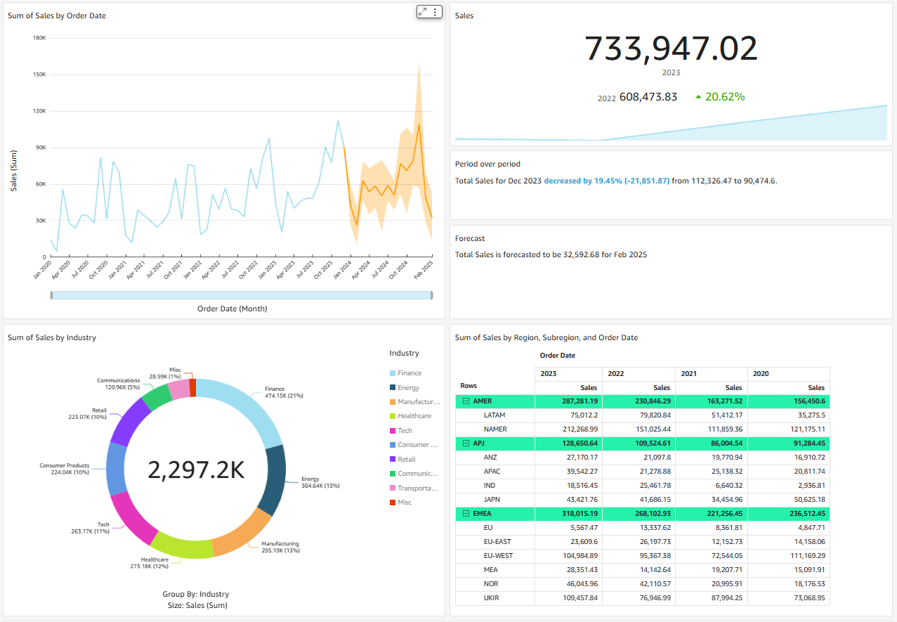
Task: Click the 2020 column header in pivot table
Action: point(788,374)
